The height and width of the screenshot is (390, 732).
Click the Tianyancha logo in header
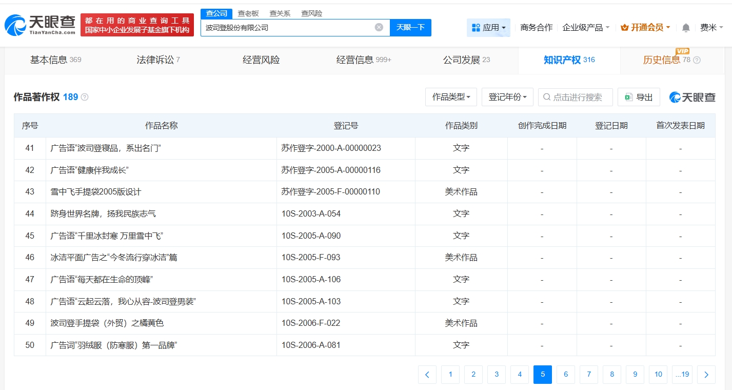40,24
